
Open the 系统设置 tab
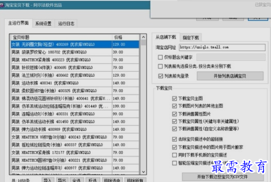tap(43, 23)
